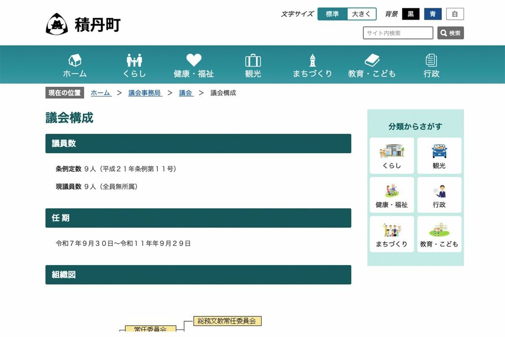Set text size to 標準
The width and height of the screenshot is (505, 337).
pyautogui.click(x=332, y=14)
